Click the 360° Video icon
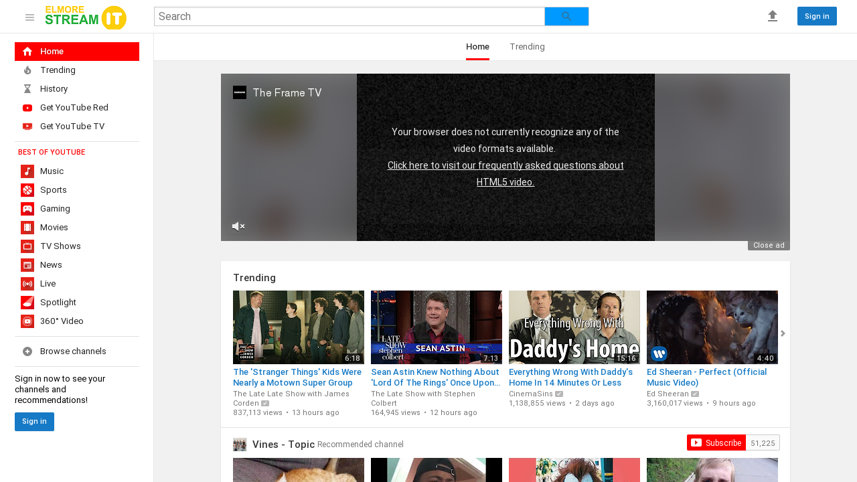The image size is (857, 482). 27,321
